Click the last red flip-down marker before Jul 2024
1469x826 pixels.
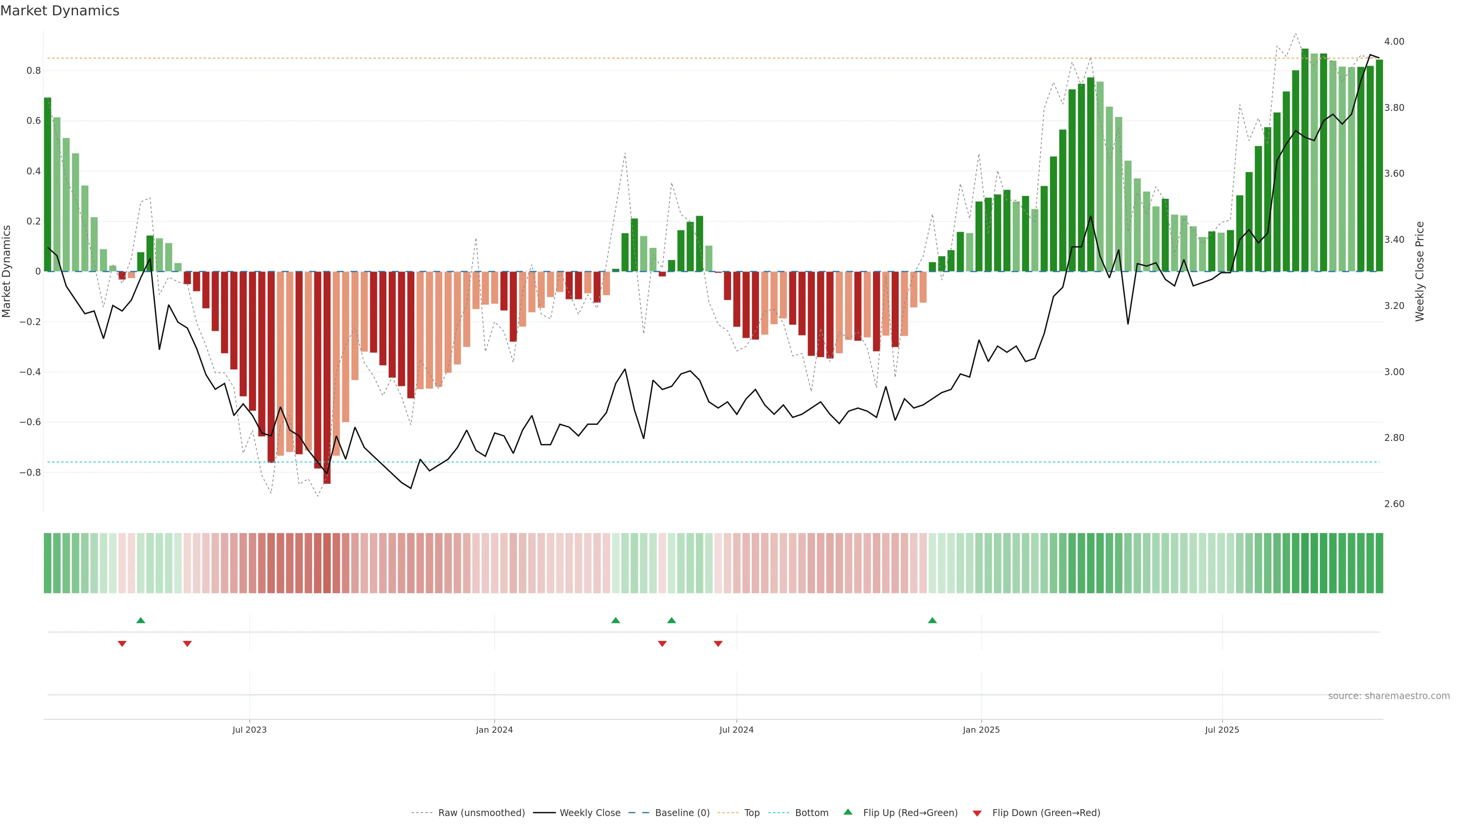point(718,644)
